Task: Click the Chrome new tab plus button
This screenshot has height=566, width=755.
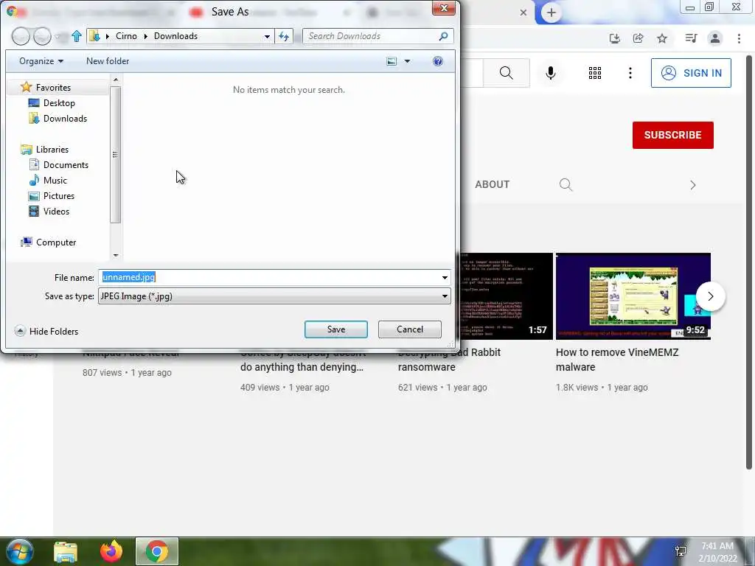Action: click(x=552, y=13)
